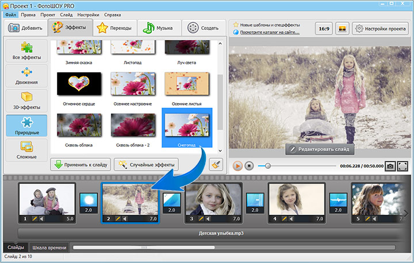Screen dimensions: 414x263
Task: Open the Слайд menu
Action: (66, 15)
